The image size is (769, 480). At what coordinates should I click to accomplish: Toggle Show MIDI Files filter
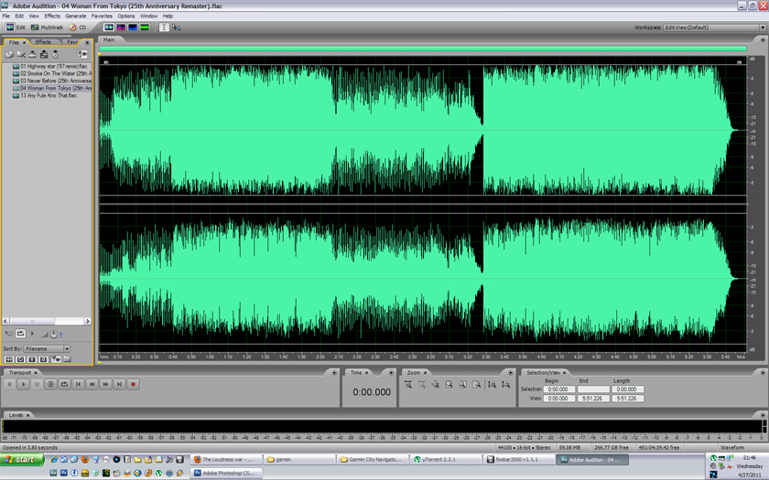(x=43, y=359)
